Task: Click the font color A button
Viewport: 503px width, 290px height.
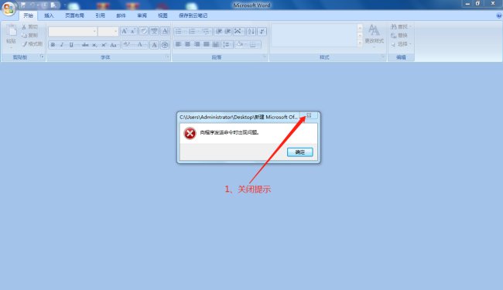Action: point(140,45)
